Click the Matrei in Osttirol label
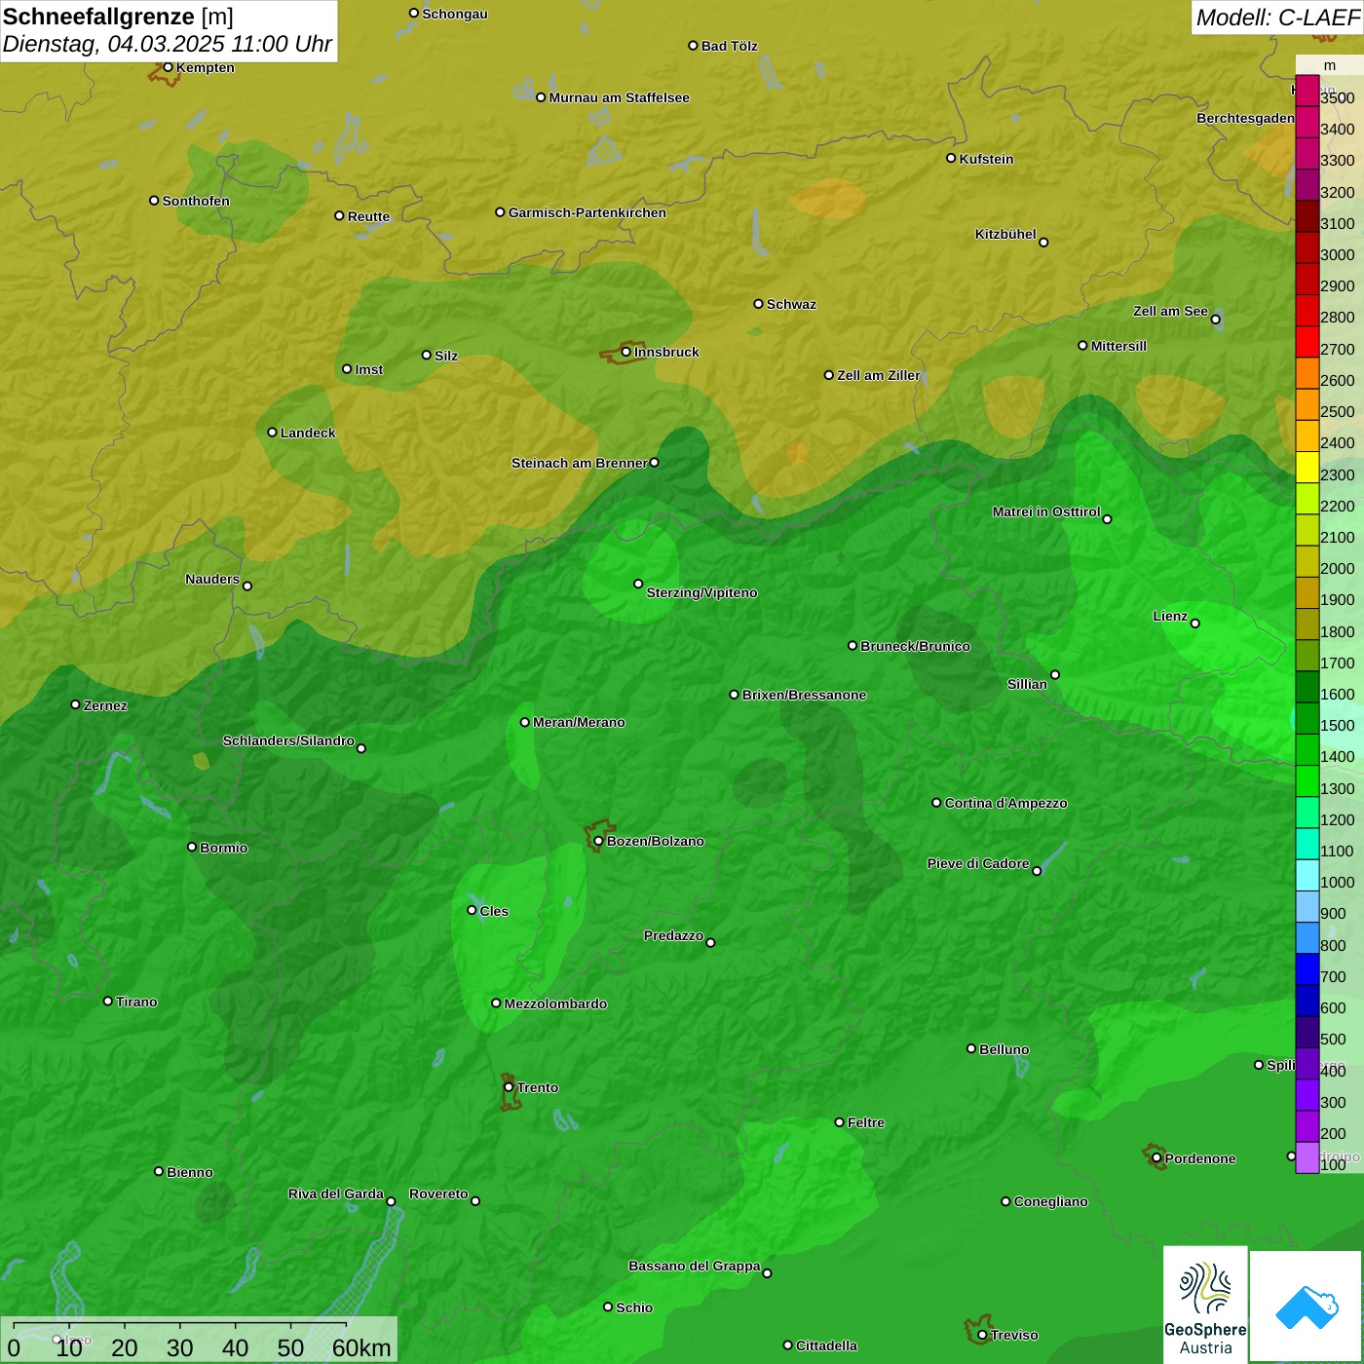Viewport: 1364px width, 1364px height. tap(1046, 511)
